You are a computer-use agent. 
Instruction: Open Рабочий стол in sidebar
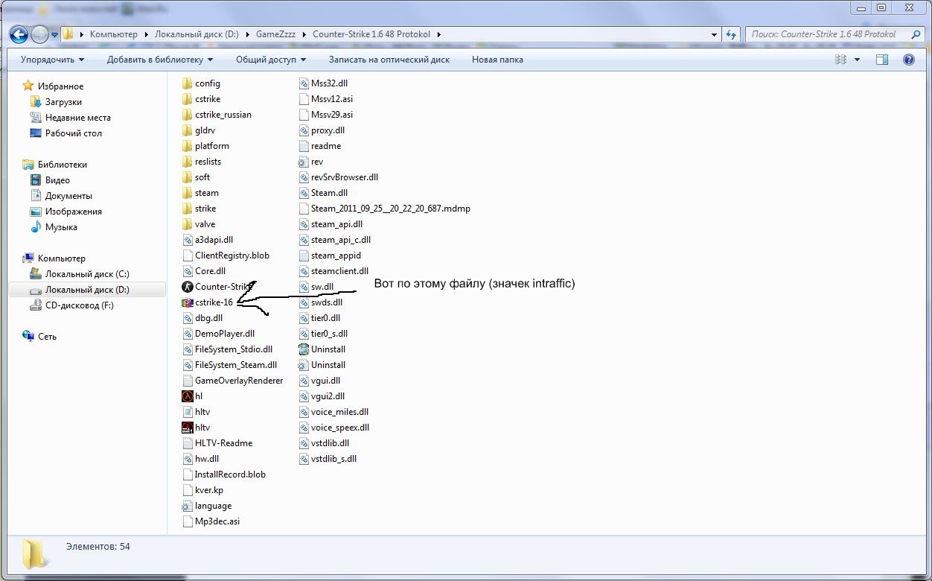[73, 133]
